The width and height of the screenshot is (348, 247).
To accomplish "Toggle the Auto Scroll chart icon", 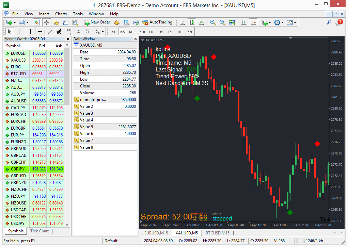I will coord(244,22).
